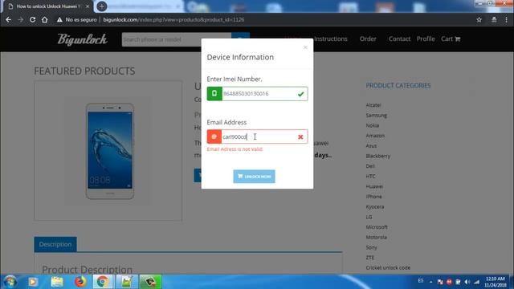Open Firefox from the taskbar
Viewport: 514px width, 289px height.
point(80,282)
